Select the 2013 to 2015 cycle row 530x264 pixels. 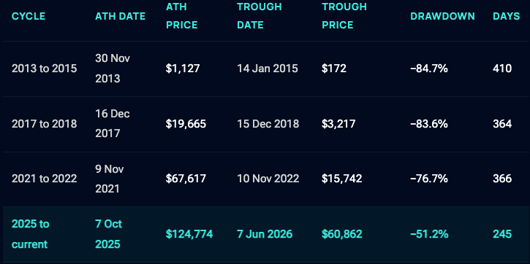265,69
